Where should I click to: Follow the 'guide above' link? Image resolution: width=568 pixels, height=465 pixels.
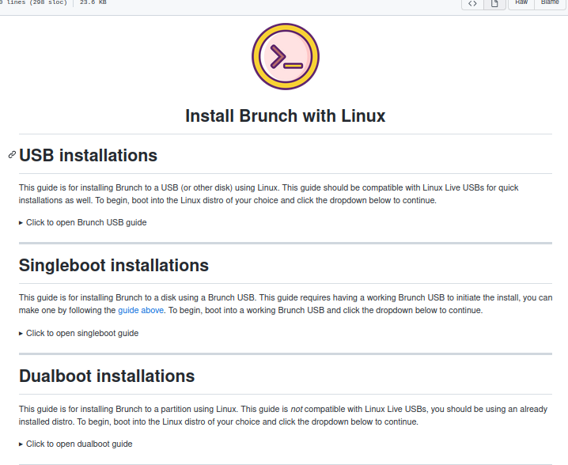point(141,310)
